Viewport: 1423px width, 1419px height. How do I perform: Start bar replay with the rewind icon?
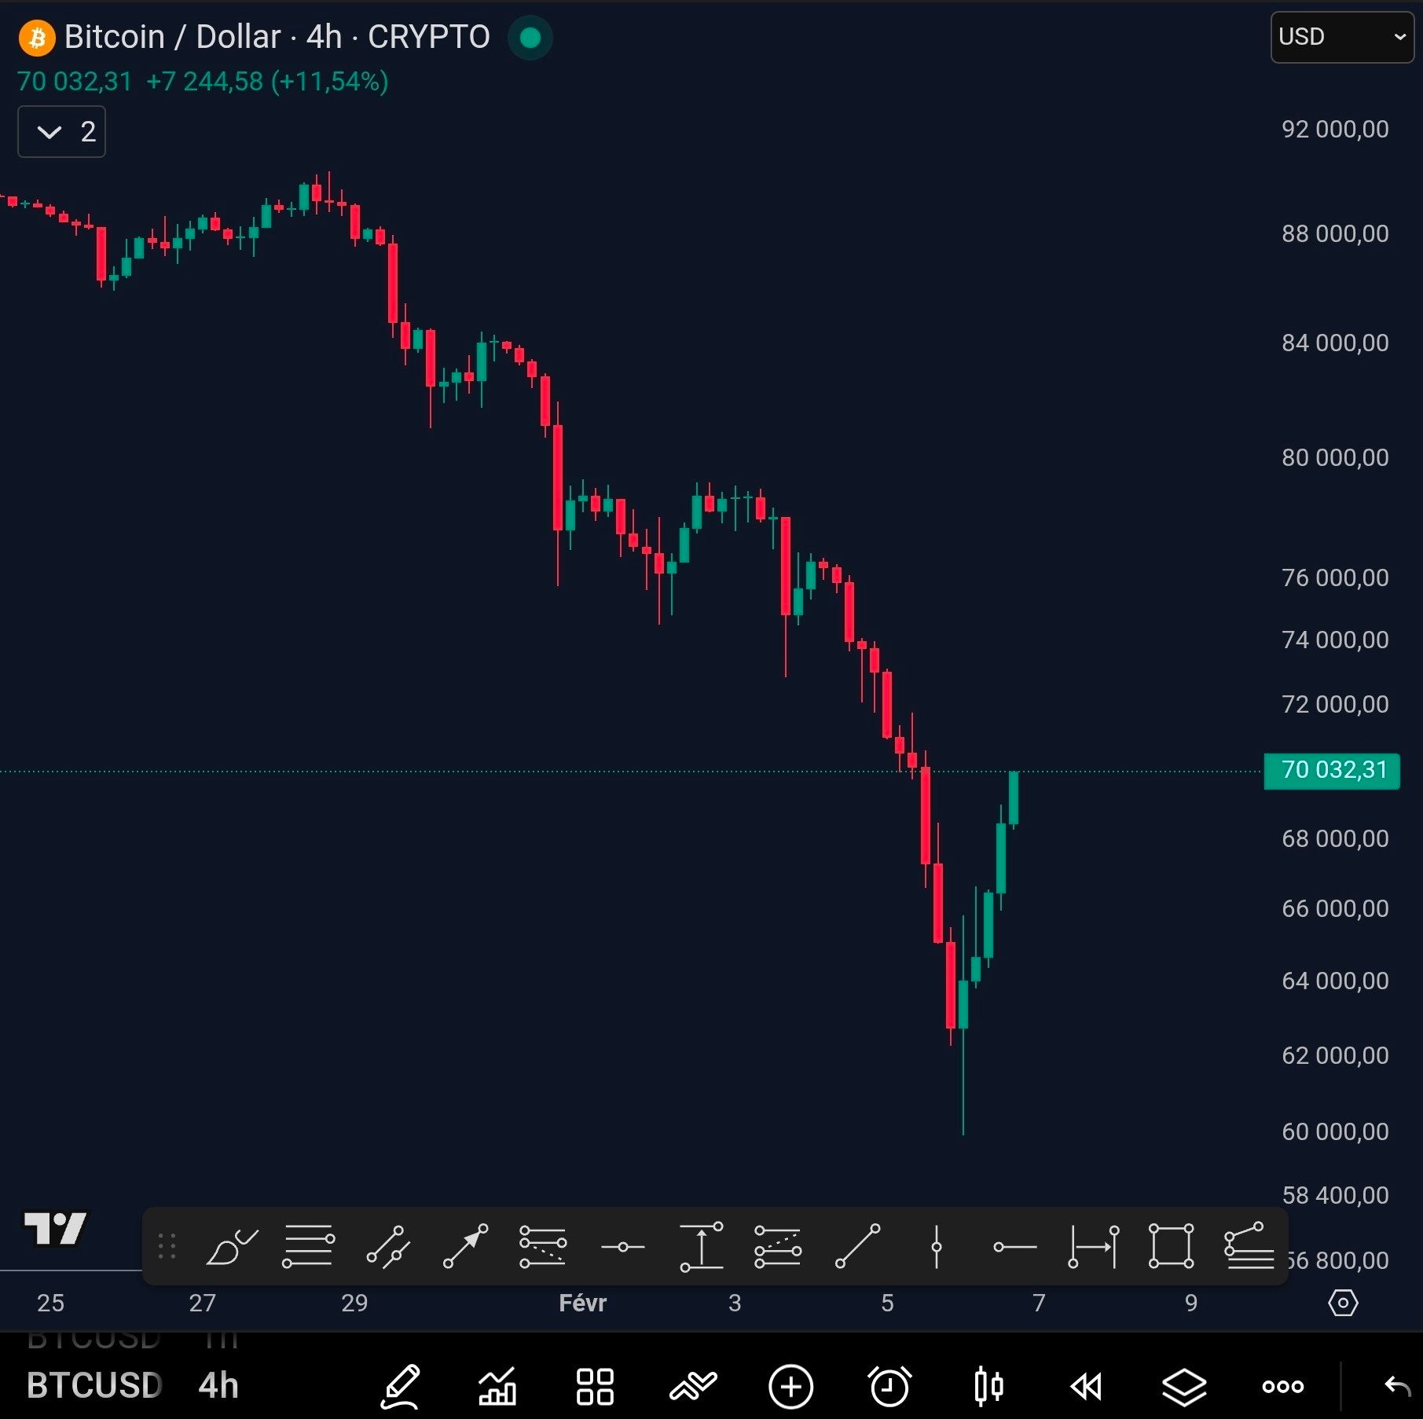point(1086,1387)
